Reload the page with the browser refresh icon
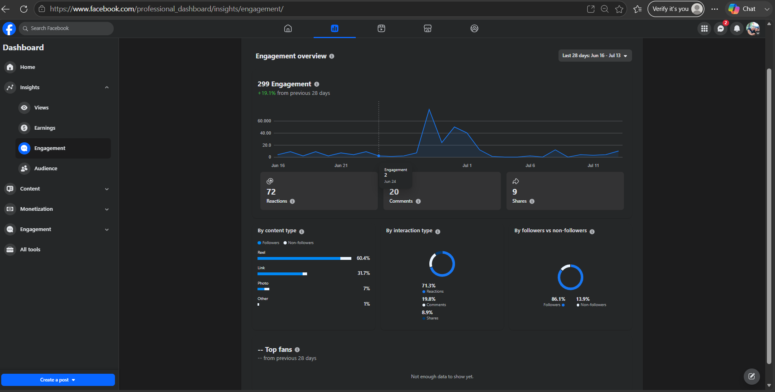Image resolution: width=775 pixels, height=392 pixels. click(24, 9)
